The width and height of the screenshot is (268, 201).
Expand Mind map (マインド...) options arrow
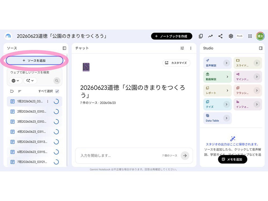coord(257,77)
